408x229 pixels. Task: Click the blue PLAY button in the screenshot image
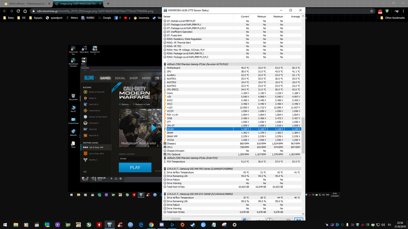click(x=135, y=167)
